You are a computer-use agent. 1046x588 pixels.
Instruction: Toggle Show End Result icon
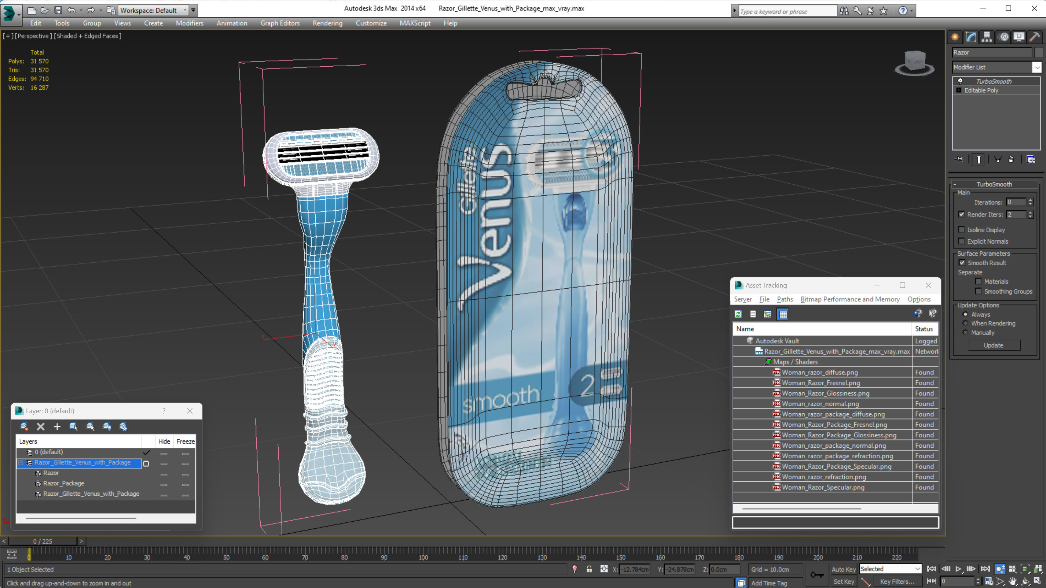tap(979, 159)
